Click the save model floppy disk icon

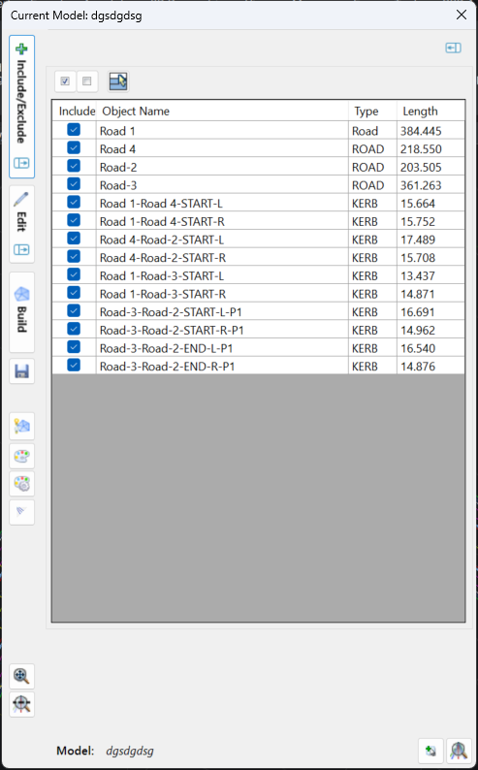[x=21, y=371]
